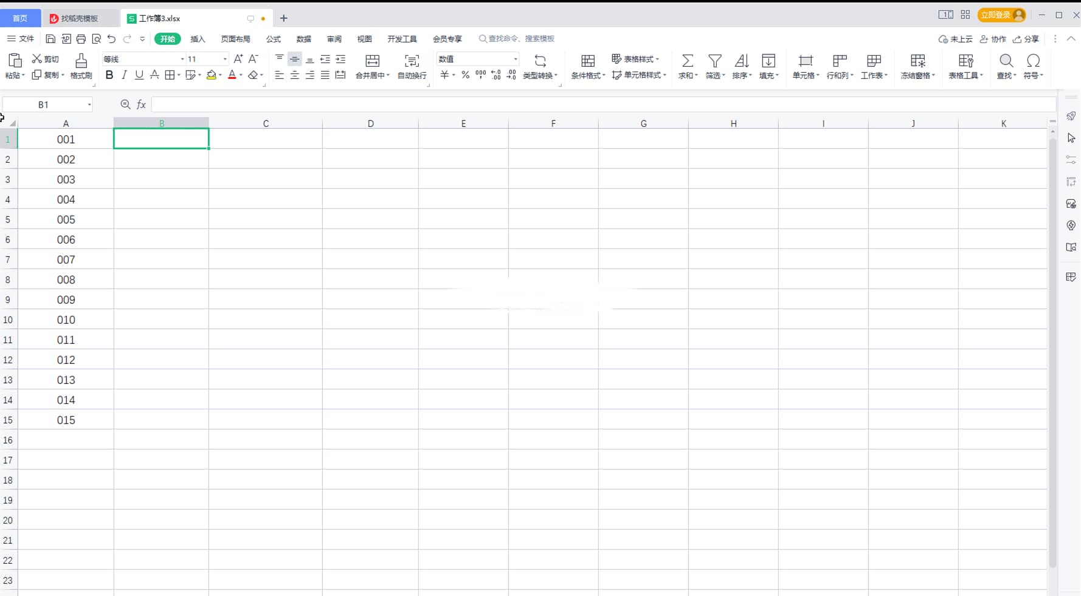Viewport: 1081px width, 596px height.
Task: Click the clear formatting eraser icon
Action: click(x=253, y=75)
